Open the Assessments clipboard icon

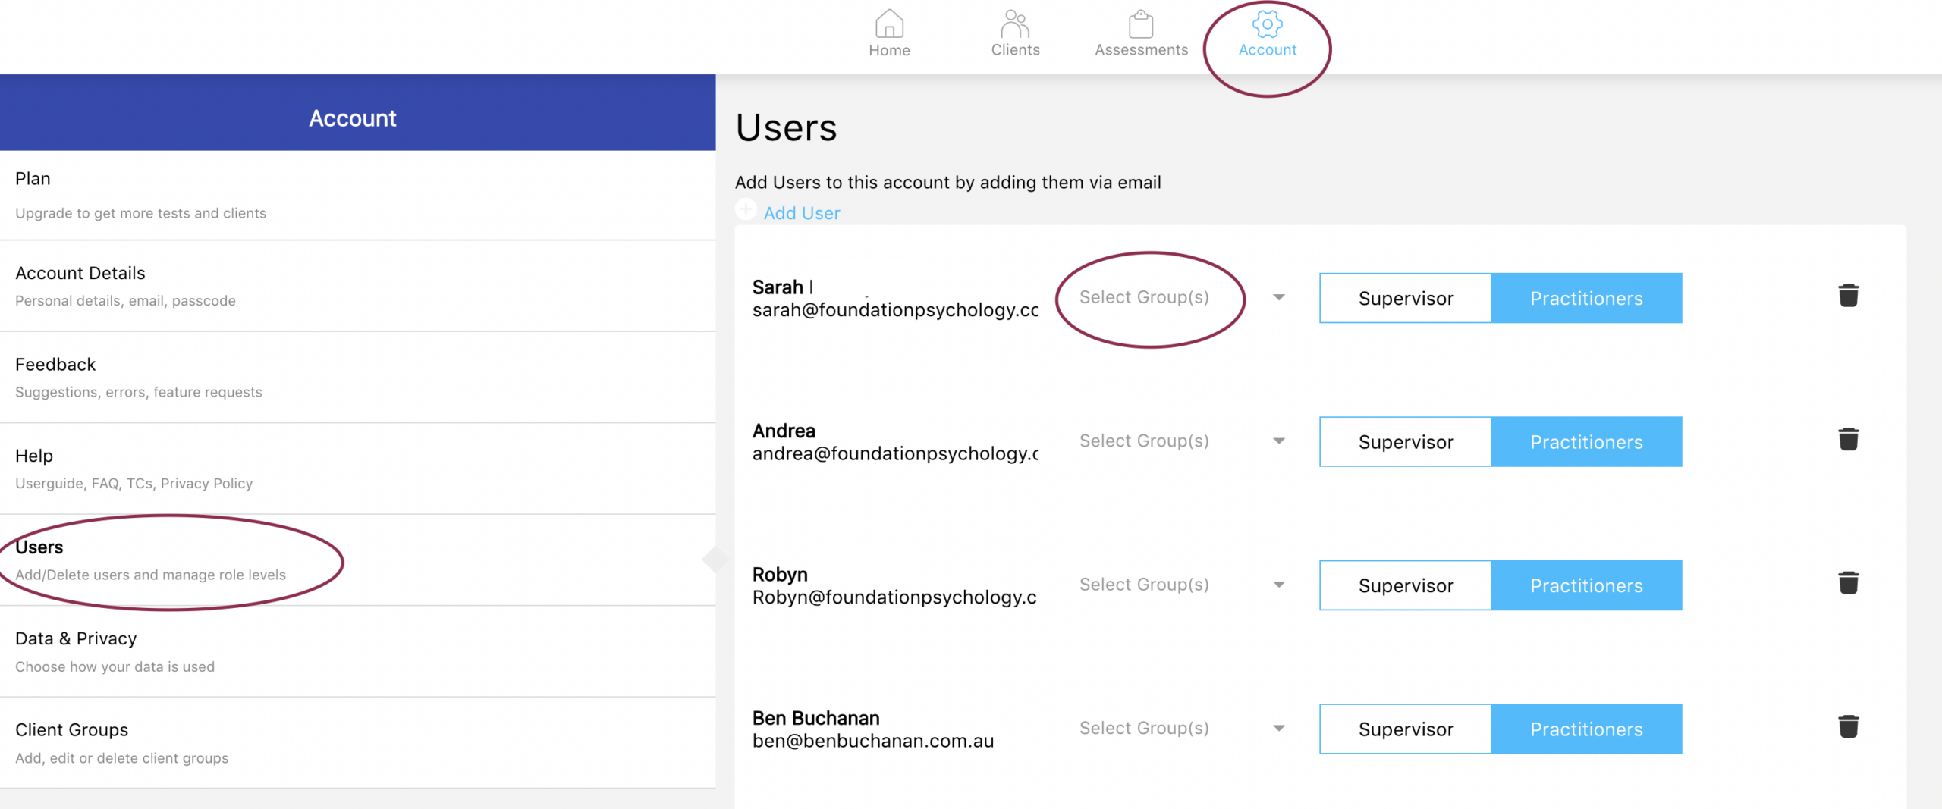1141,24
